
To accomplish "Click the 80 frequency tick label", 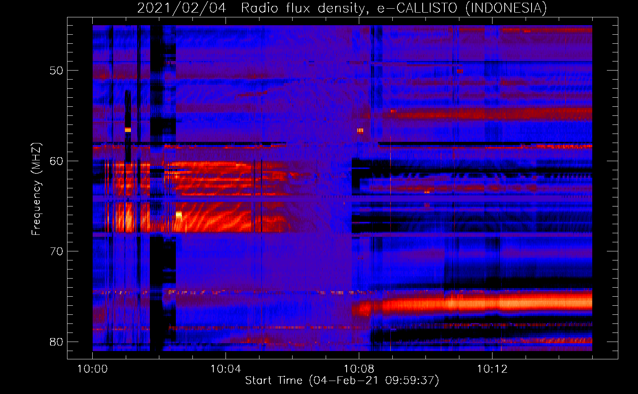I will 56,342.
